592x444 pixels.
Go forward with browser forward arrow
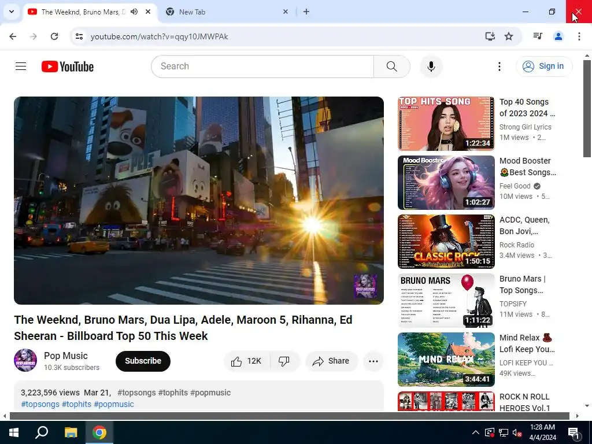[34, 36]
